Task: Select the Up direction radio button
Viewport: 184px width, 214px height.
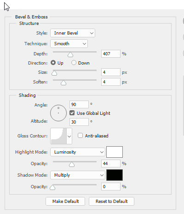Action: (x=53, y=63)
